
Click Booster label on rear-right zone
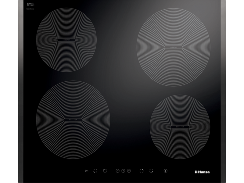(174, 47)
